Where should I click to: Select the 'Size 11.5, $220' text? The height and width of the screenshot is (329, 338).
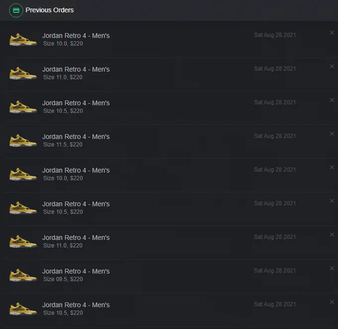(x=63, y=144)
